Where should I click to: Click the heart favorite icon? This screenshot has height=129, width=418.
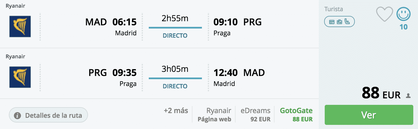click(x=384, y=14)
